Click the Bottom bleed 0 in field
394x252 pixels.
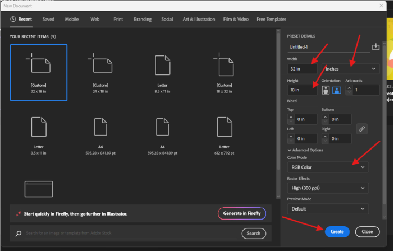point(340,119)
